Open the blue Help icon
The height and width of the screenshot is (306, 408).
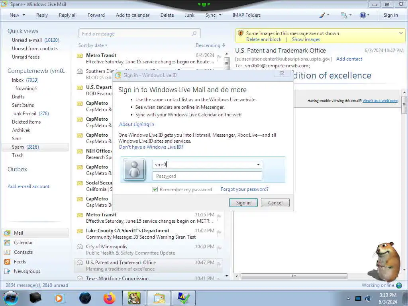tap(363, 15)
